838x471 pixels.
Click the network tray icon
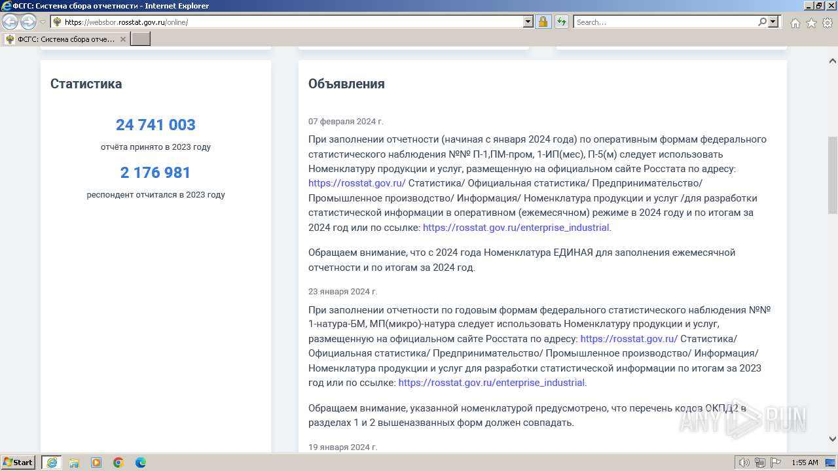(x=760, y=462)
